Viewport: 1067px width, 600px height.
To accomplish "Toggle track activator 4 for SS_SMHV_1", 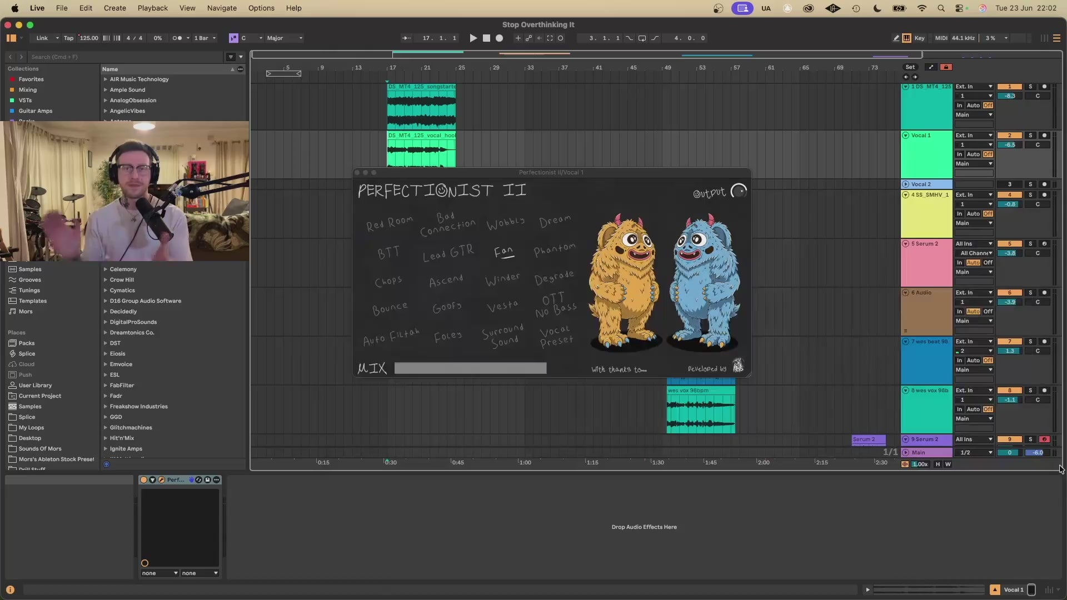I will click(1010, 195).
